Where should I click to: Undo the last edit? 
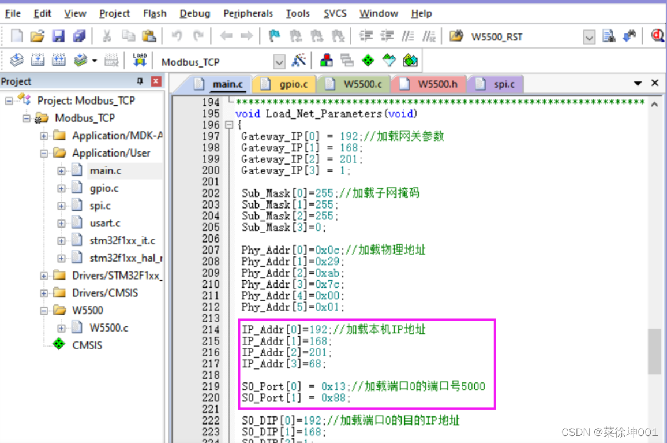coord(177,36)
